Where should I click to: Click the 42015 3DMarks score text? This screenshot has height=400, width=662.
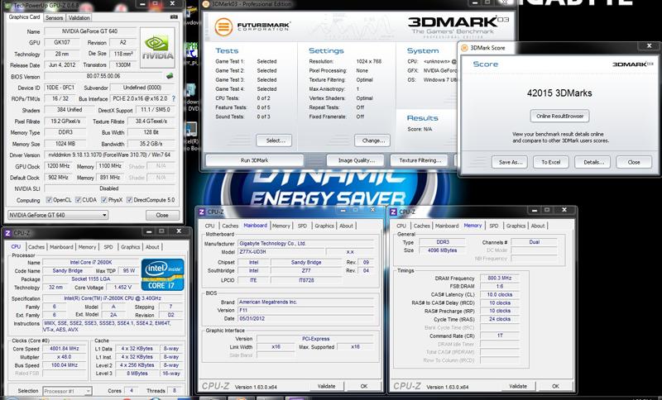pyautogui.click(x=559, y=93)
